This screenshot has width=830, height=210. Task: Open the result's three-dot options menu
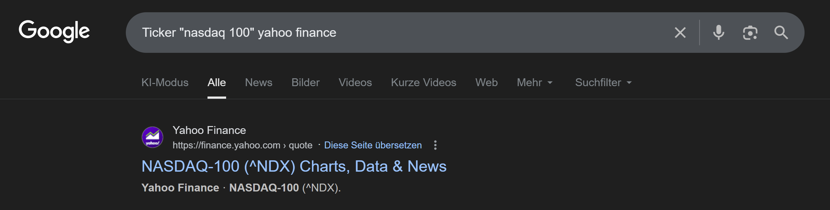click(x=435, y=145)
